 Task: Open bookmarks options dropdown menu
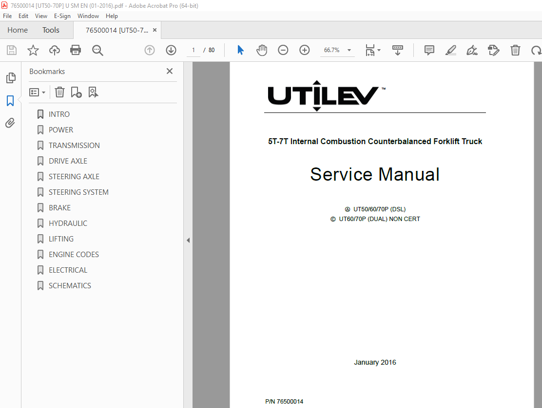click(38, 92)
